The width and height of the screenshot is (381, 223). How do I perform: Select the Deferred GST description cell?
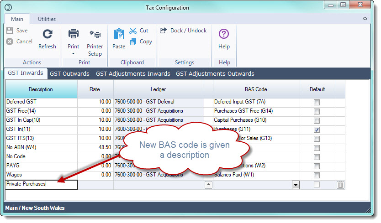(x=41, y=102)
